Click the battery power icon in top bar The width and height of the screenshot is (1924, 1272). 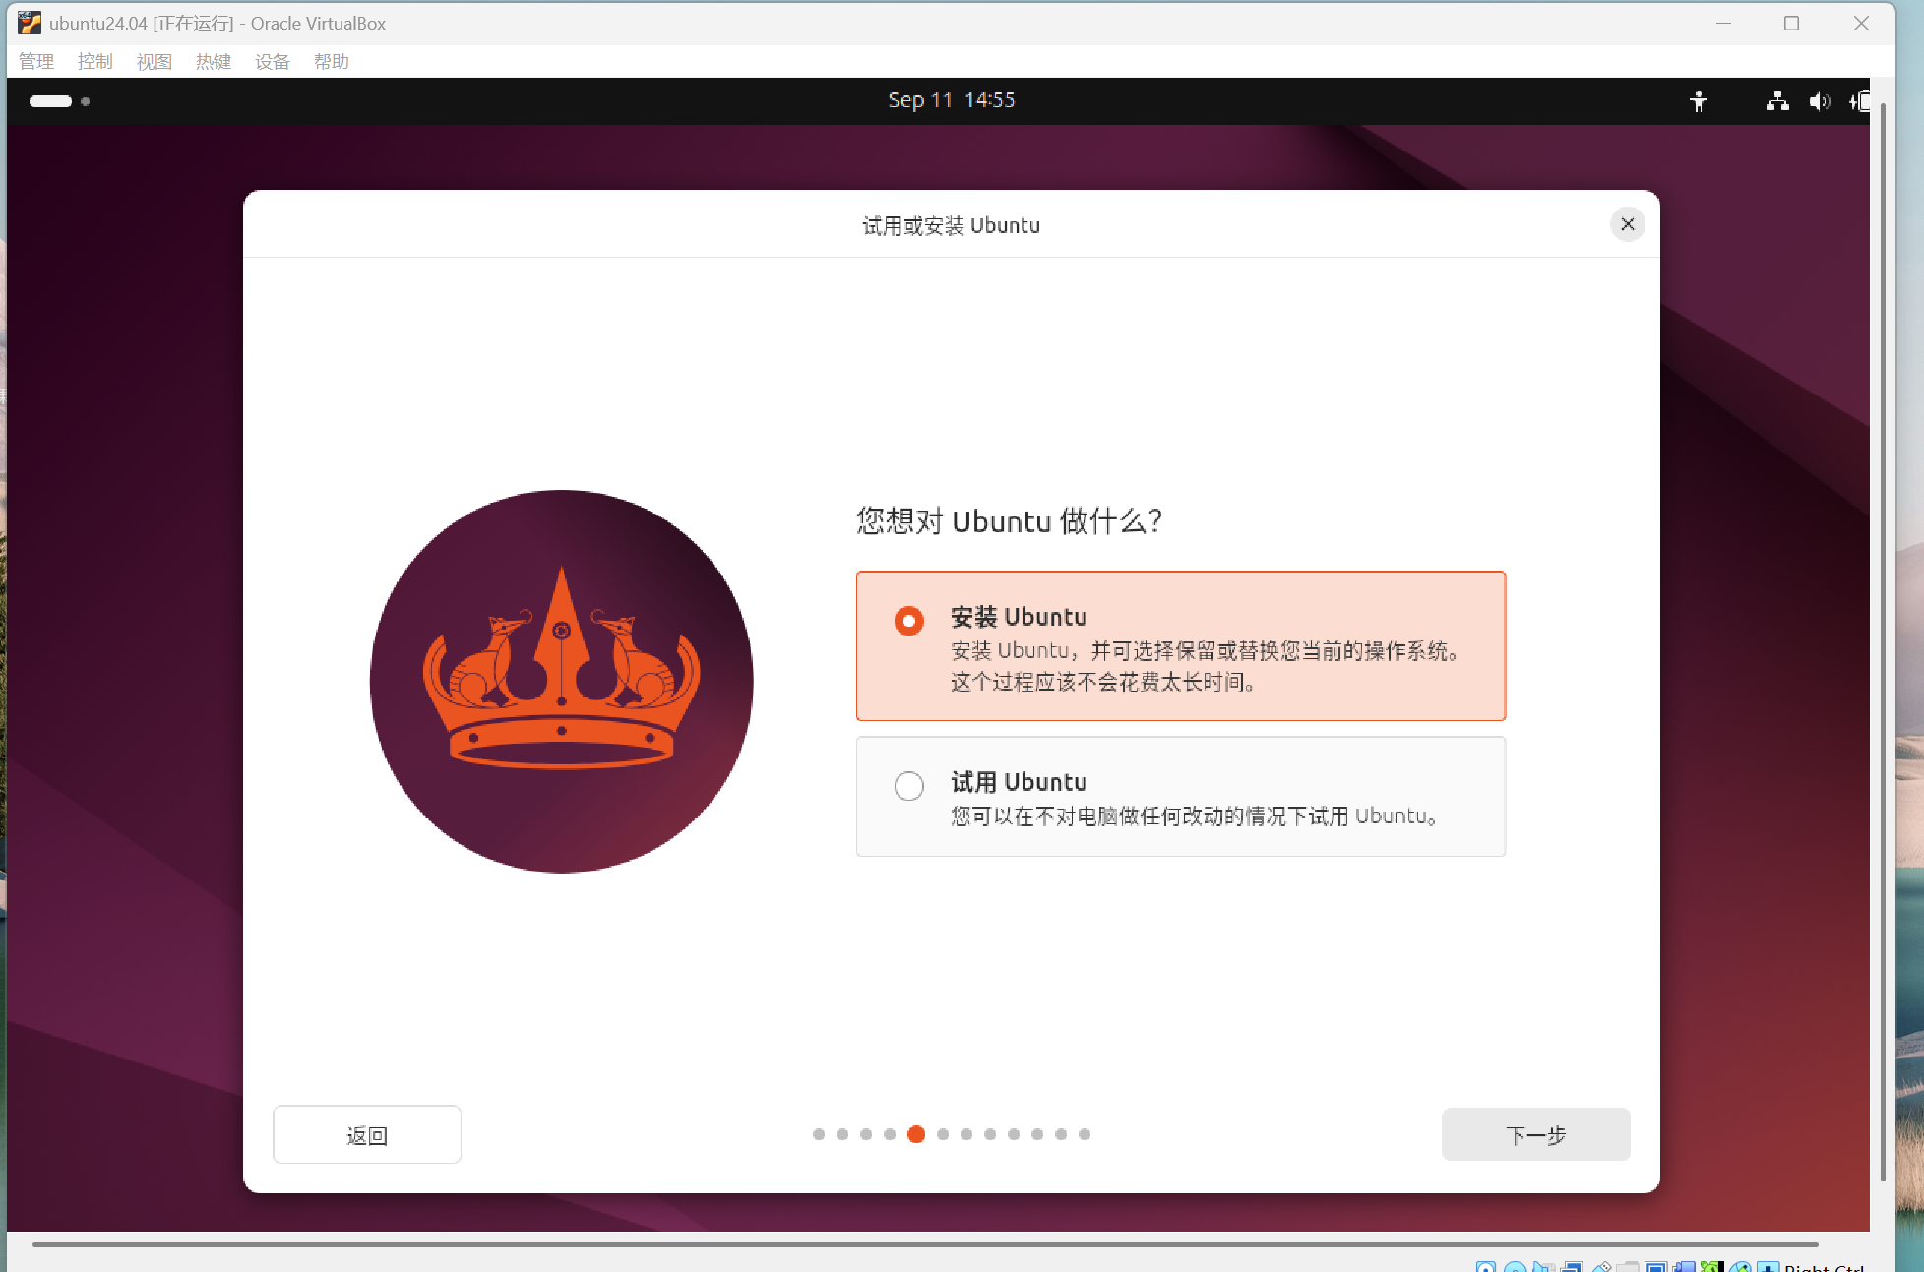click(x=1859, y=101)
